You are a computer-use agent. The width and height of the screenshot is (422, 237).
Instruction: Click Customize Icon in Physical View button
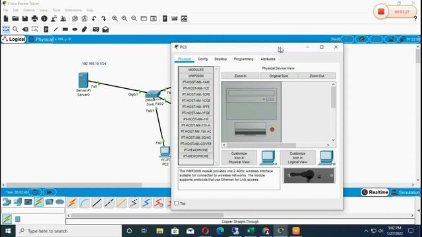click(x=239, y=158)
